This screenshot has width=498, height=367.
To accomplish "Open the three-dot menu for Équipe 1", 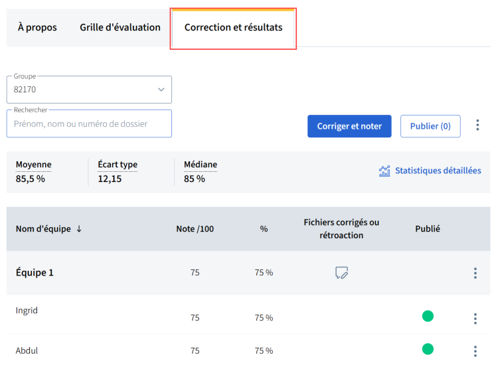I will pos(475,273).
